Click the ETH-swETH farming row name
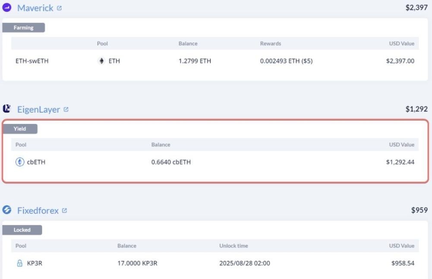 (x=32, y=61)
